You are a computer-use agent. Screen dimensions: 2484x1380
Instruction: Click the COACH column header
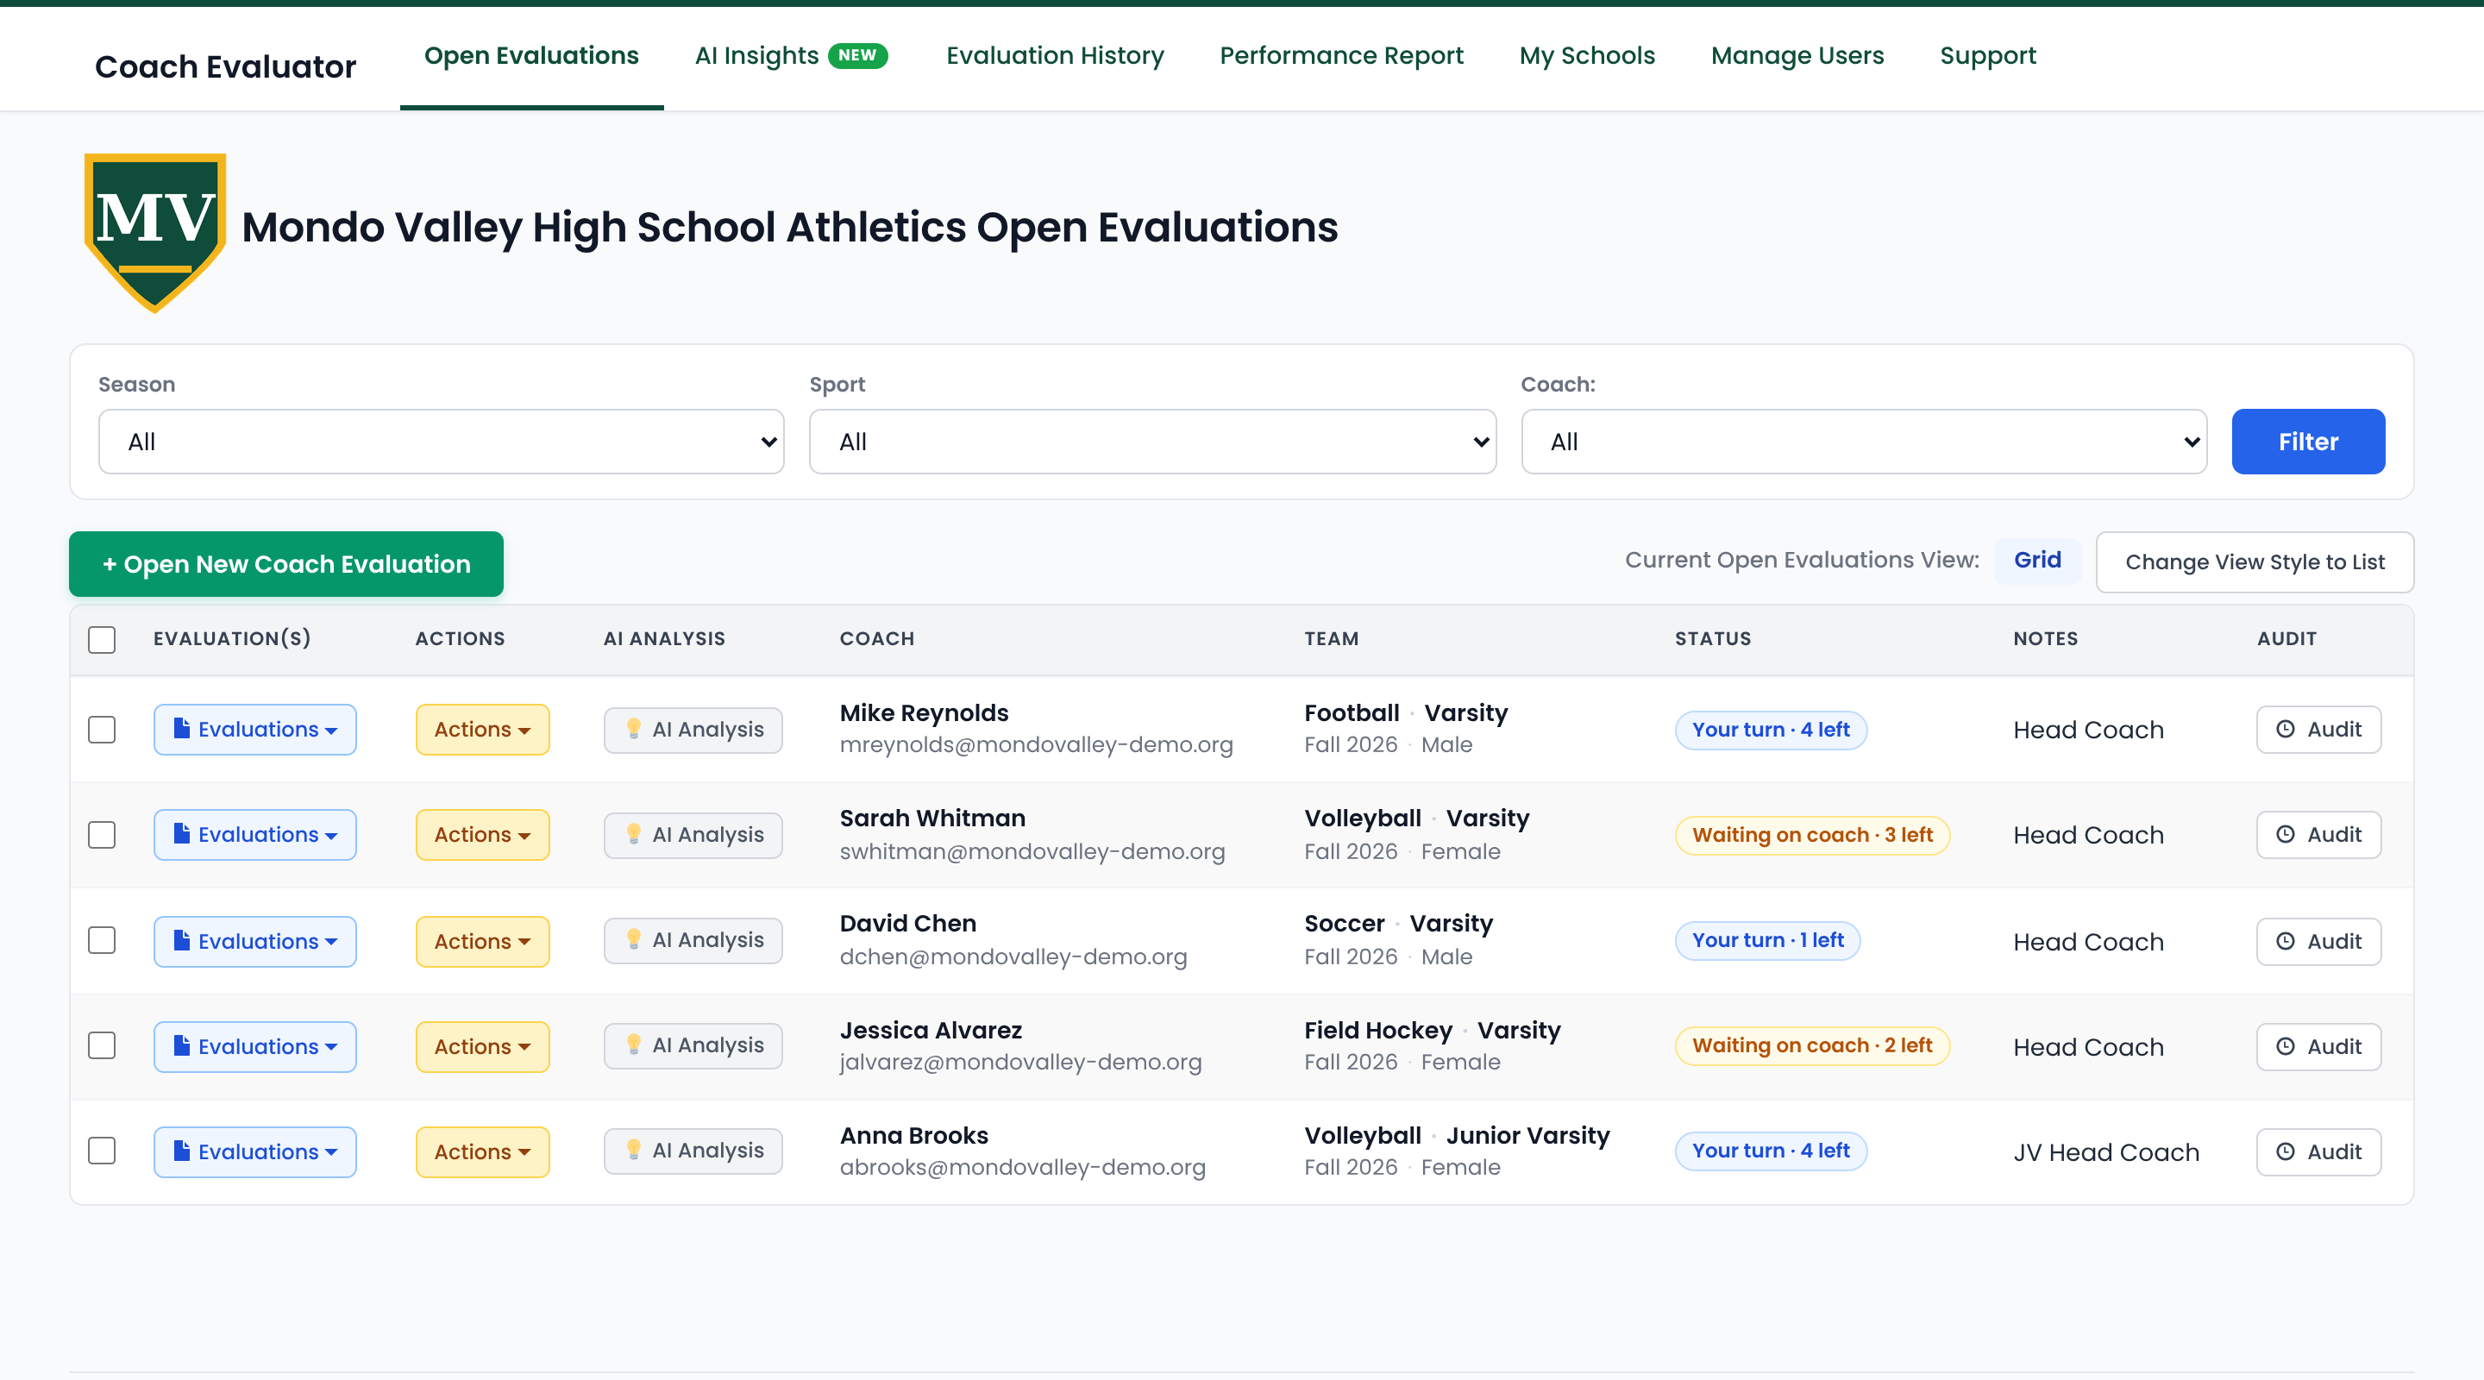pyautogui.click(x=876, y=638)
